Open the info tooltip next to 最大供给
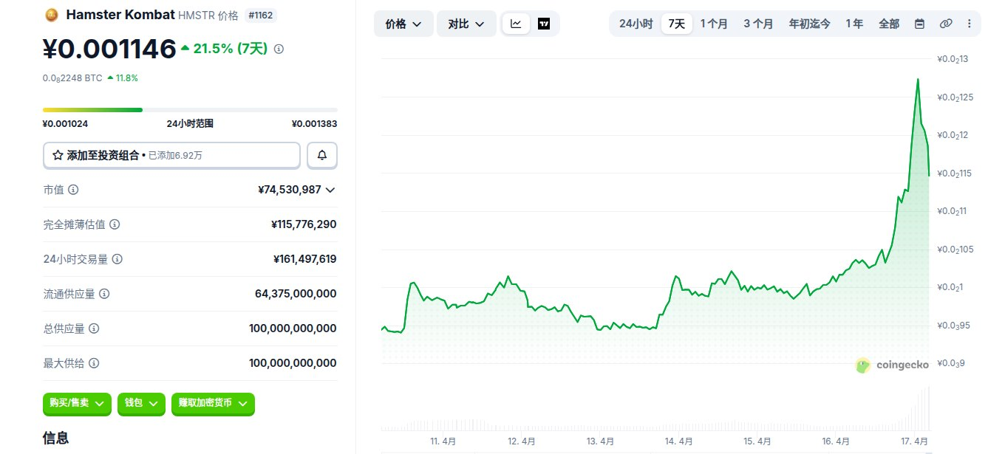The width and height of the screenshot is (1005, 454). click(94, 363)
